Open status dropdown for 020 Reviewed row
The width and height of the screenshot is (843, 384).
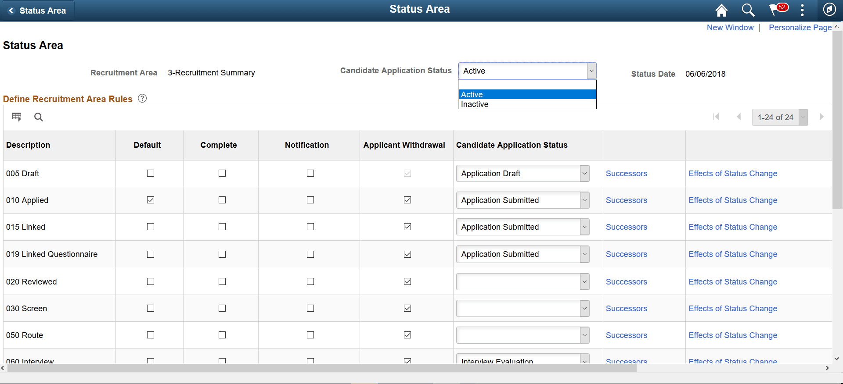coord(522,281)
